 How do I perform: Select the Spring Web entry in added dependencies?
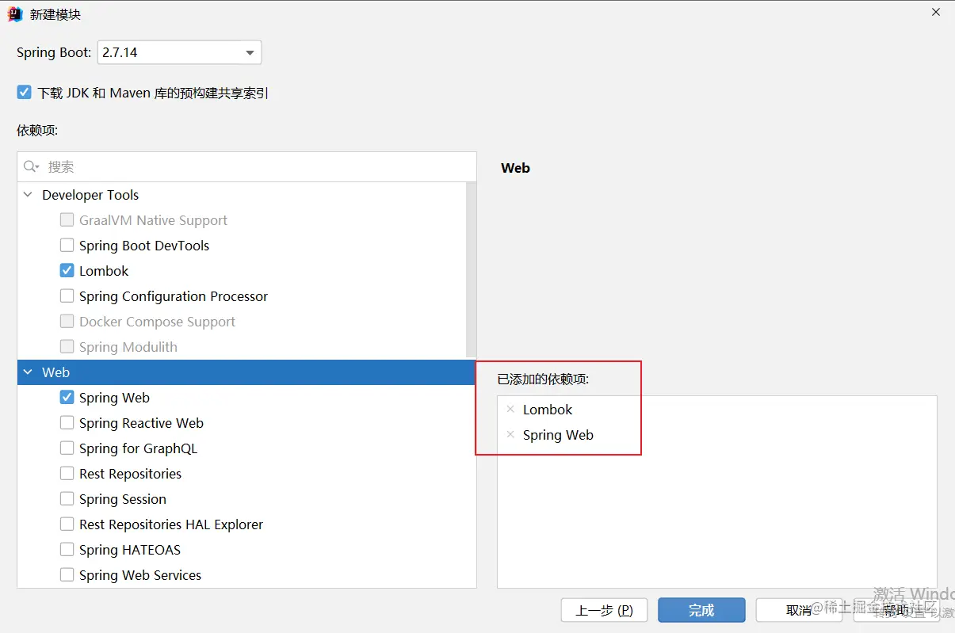point(558,435)
